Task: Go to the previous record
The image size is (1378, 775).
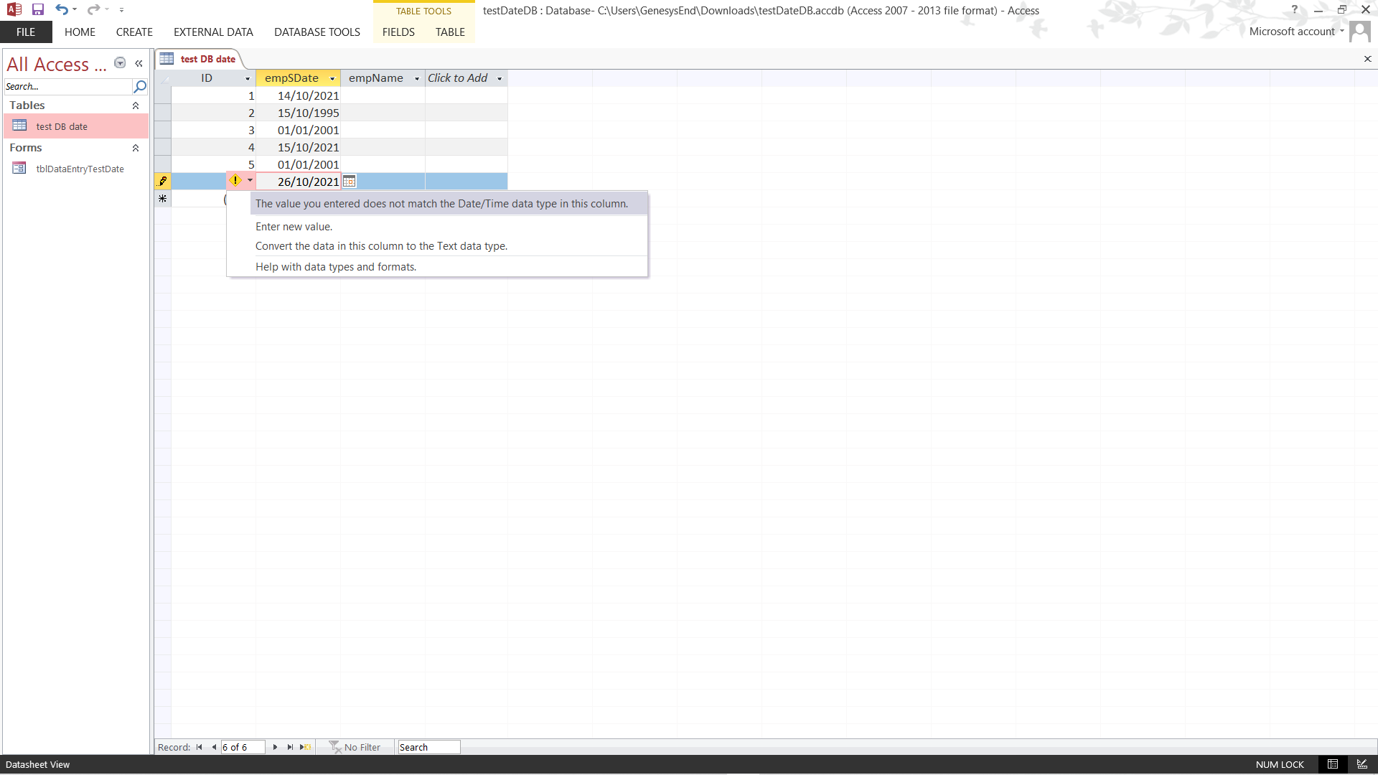Action: (x=213, y=747)
